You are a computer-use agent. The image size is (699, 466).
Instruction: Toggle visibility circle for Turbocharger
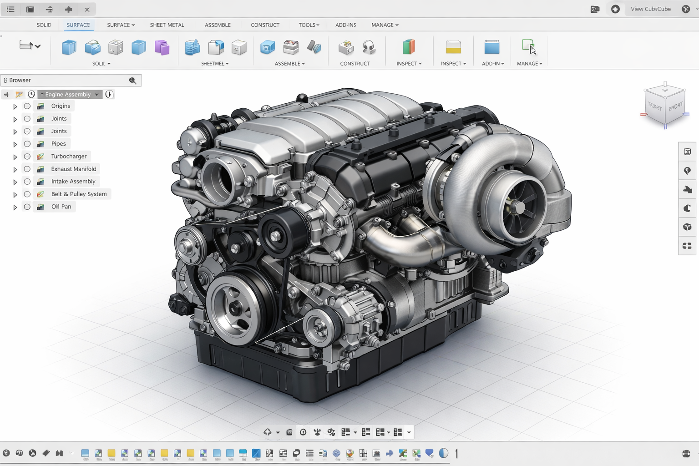coord(27,156)
